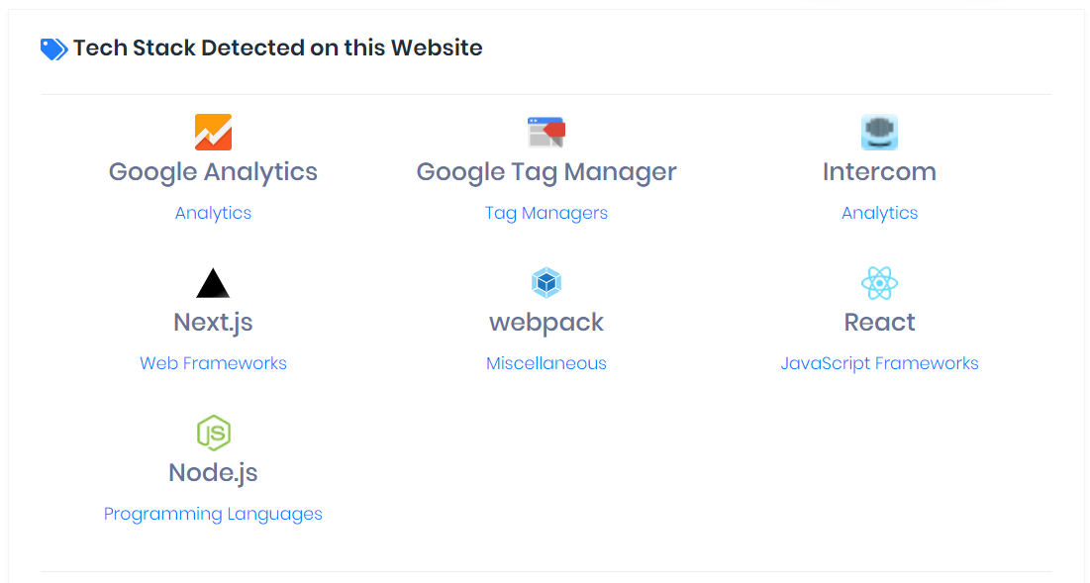Viewport: 1090px width, 583px height.
Task: Click the Google Analytics orange chart icon
Action: [214, 132]
